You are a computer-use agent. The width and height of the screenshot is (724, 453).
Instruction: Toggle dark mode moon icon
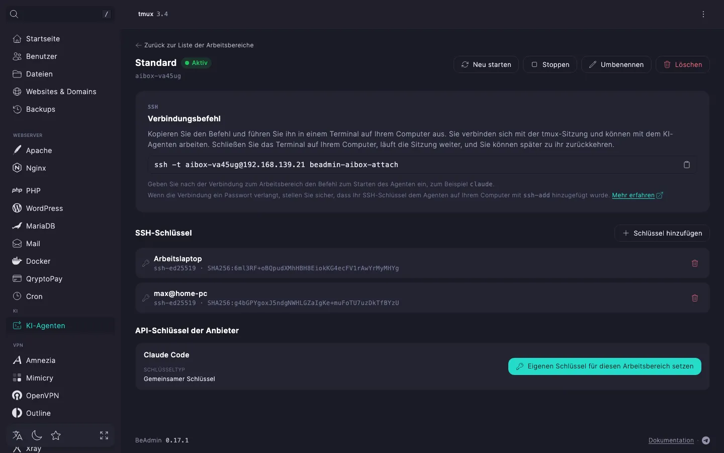pos(37,435)
